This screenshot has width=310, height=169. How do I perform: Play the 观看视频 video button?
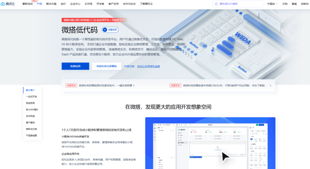click(110, 30)
